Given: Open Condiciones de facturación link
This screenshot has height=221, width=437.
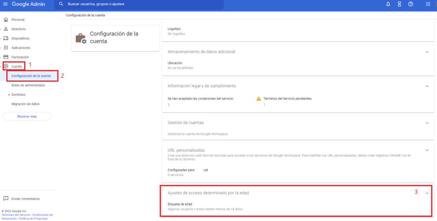Looking at the screenshot, I should (27, 217).
